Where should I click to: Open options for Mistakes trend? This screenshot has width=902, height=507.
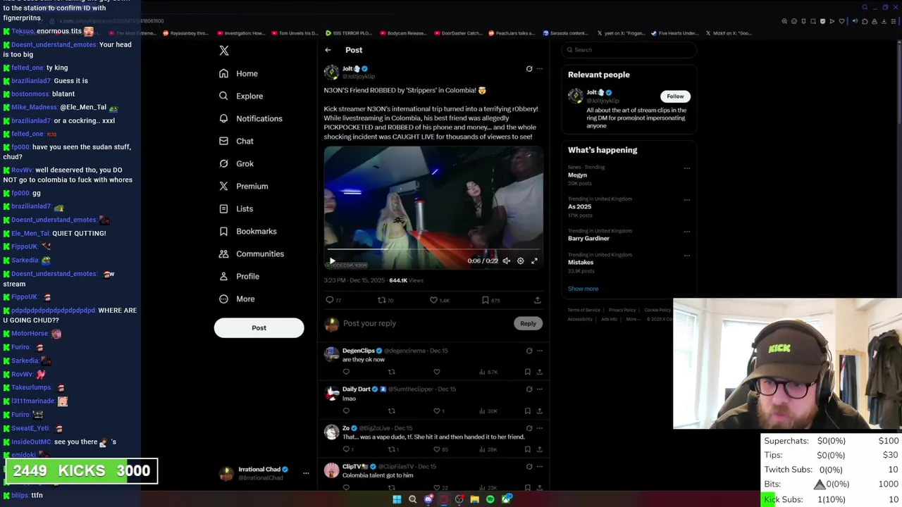click(x=687, y=255)
